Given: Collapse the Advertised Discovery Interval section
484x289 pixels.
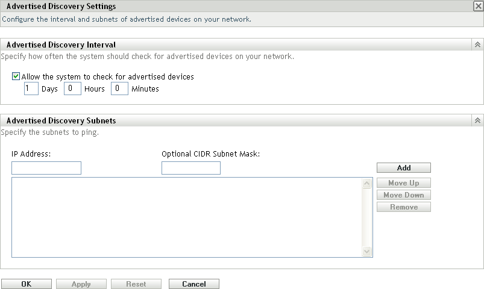Looking at the screenshot, I should 477,45.
